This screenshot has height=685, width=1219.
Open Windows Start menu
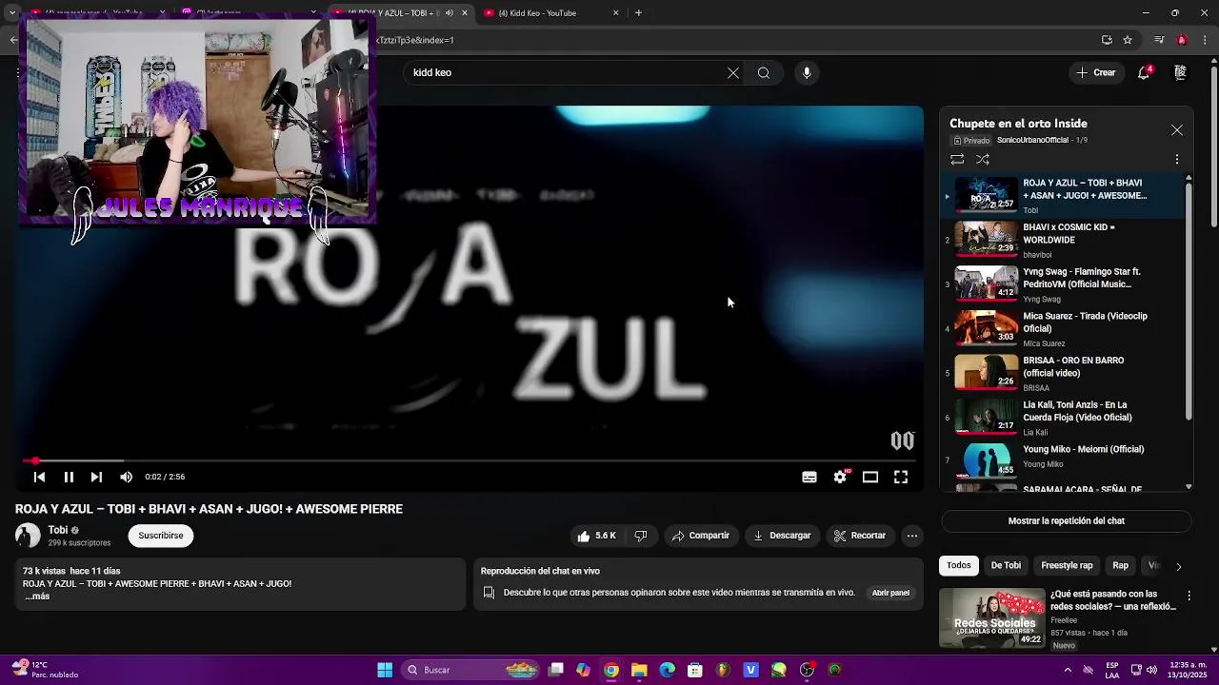click(385, 670)
